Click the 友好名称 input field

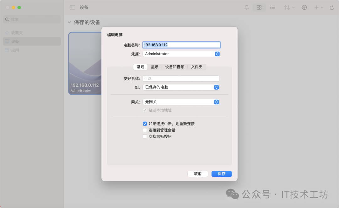click(x=181, y=78)
